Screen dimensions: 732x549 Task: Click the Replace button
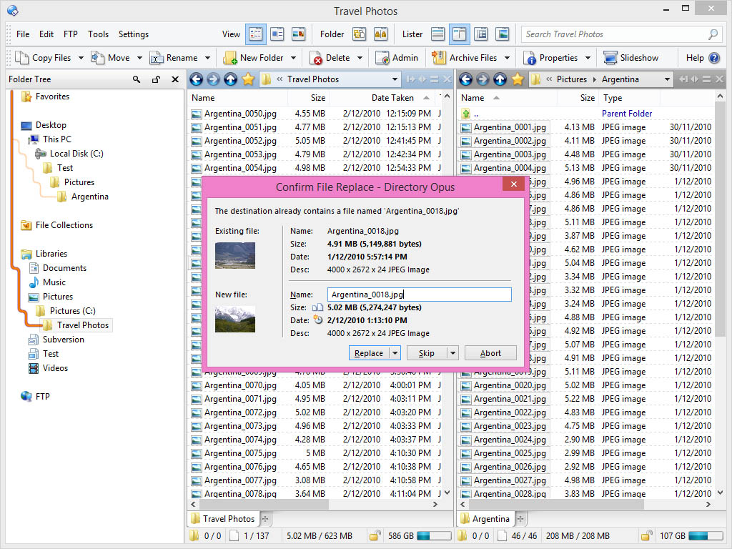coord(369,353)
